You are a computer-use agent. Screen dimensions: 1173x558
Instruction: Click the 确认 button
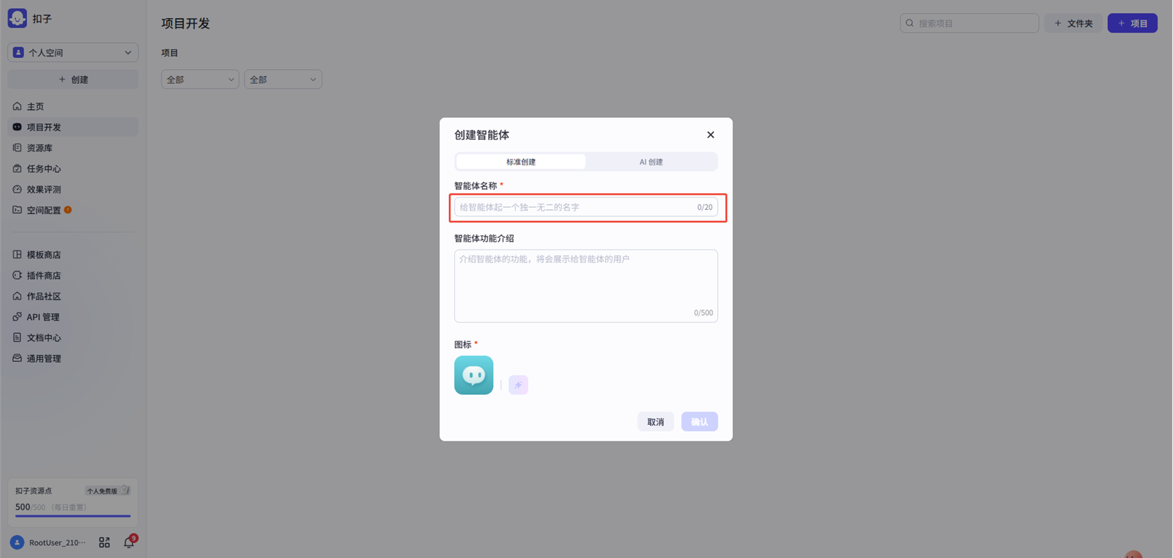coord(700,422)
